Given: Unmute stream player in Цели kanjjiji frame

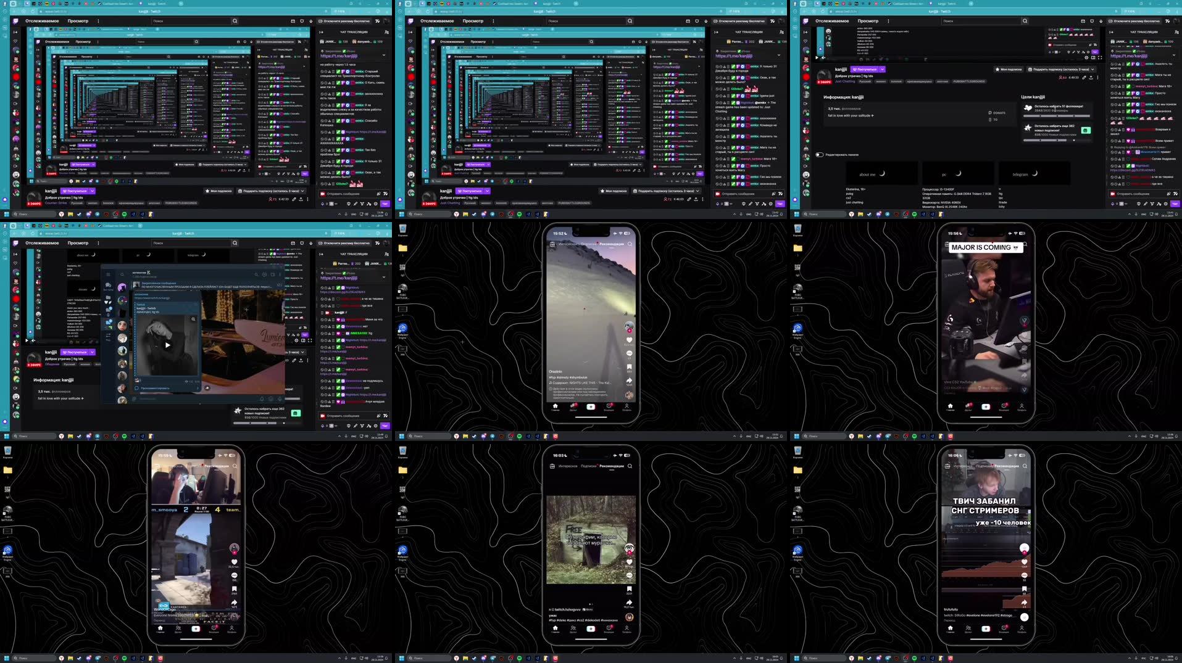Looking at the screenshot, I should click(823, 58).
